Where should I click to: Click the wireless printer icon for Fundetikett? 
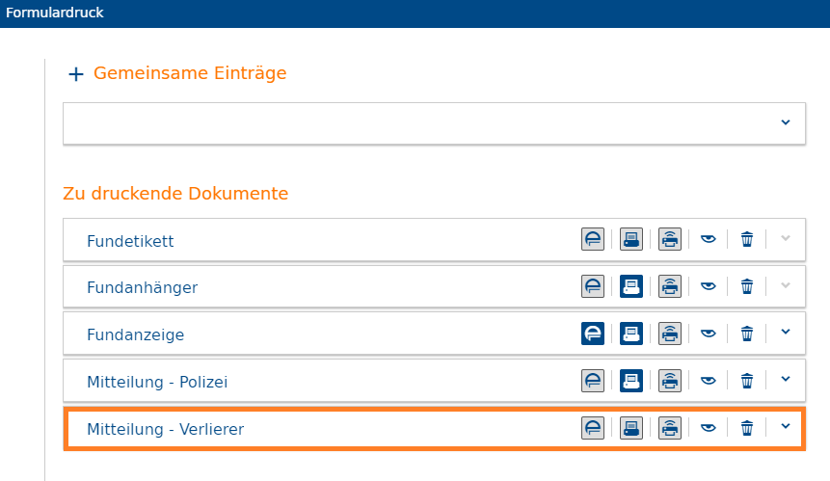[670, 239]
